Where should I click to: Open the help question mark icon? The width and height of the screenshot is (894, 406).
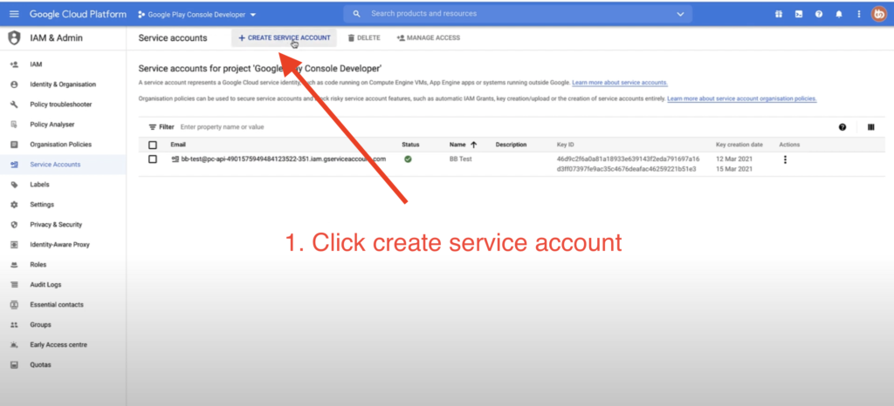[x=819, y=14]
